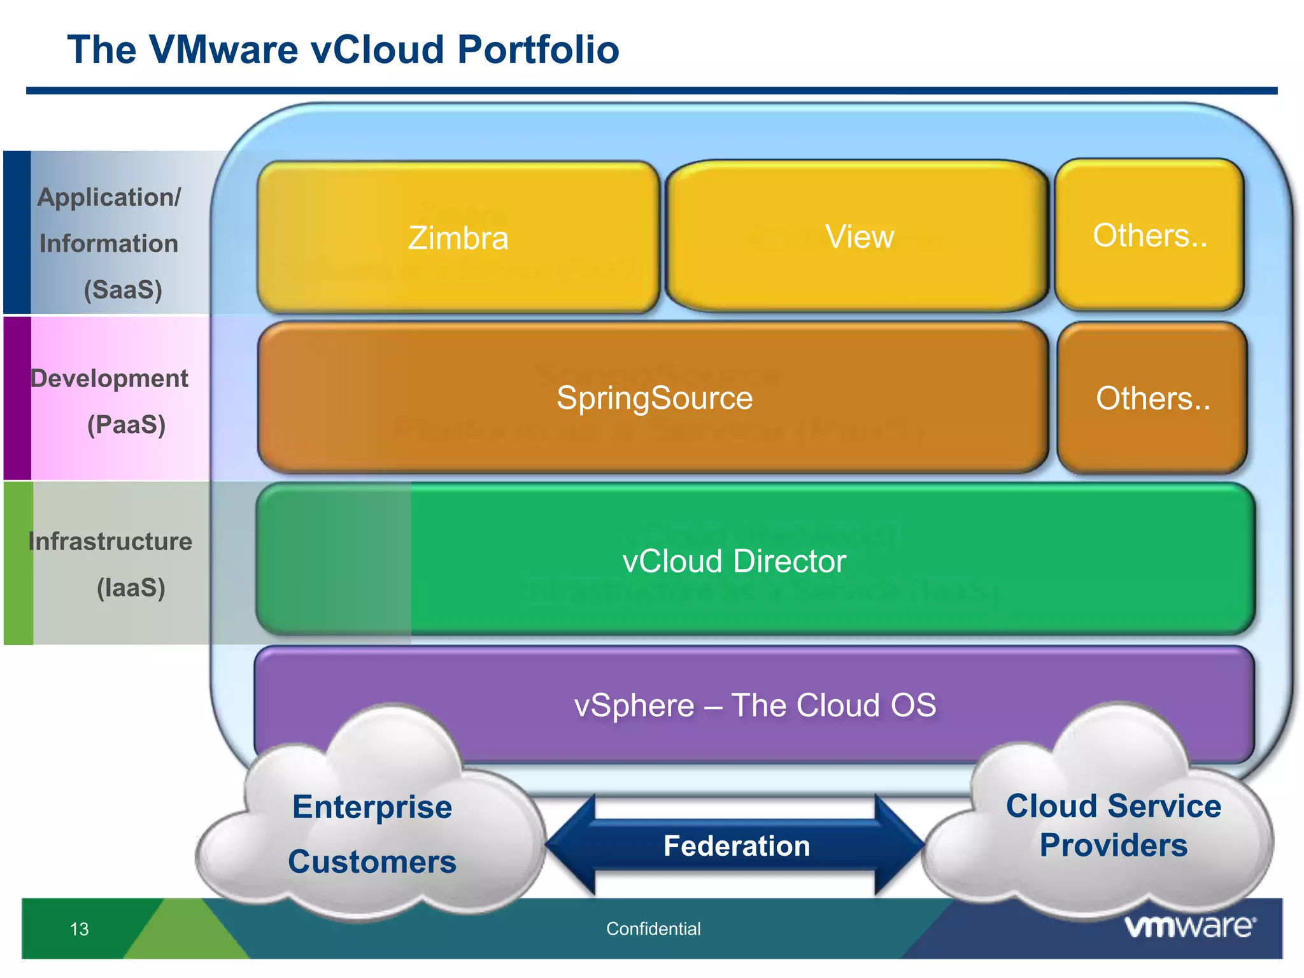Click Cloud Service Providers cloud icon
This screenshot has height=978, width=1304.
click(1113, 825)
